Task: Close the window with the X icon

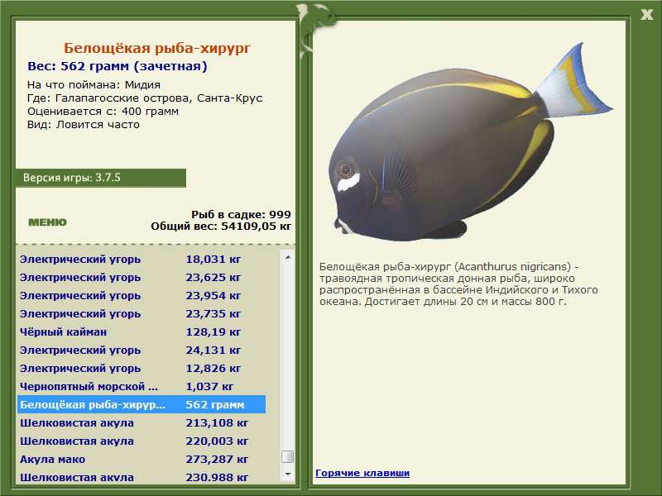Action: [646, 15]
